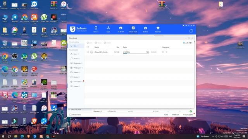The width and height of the screenshot is (248, 139).
Task: Minimize the Downloads panel window
Action: [186, 38]
